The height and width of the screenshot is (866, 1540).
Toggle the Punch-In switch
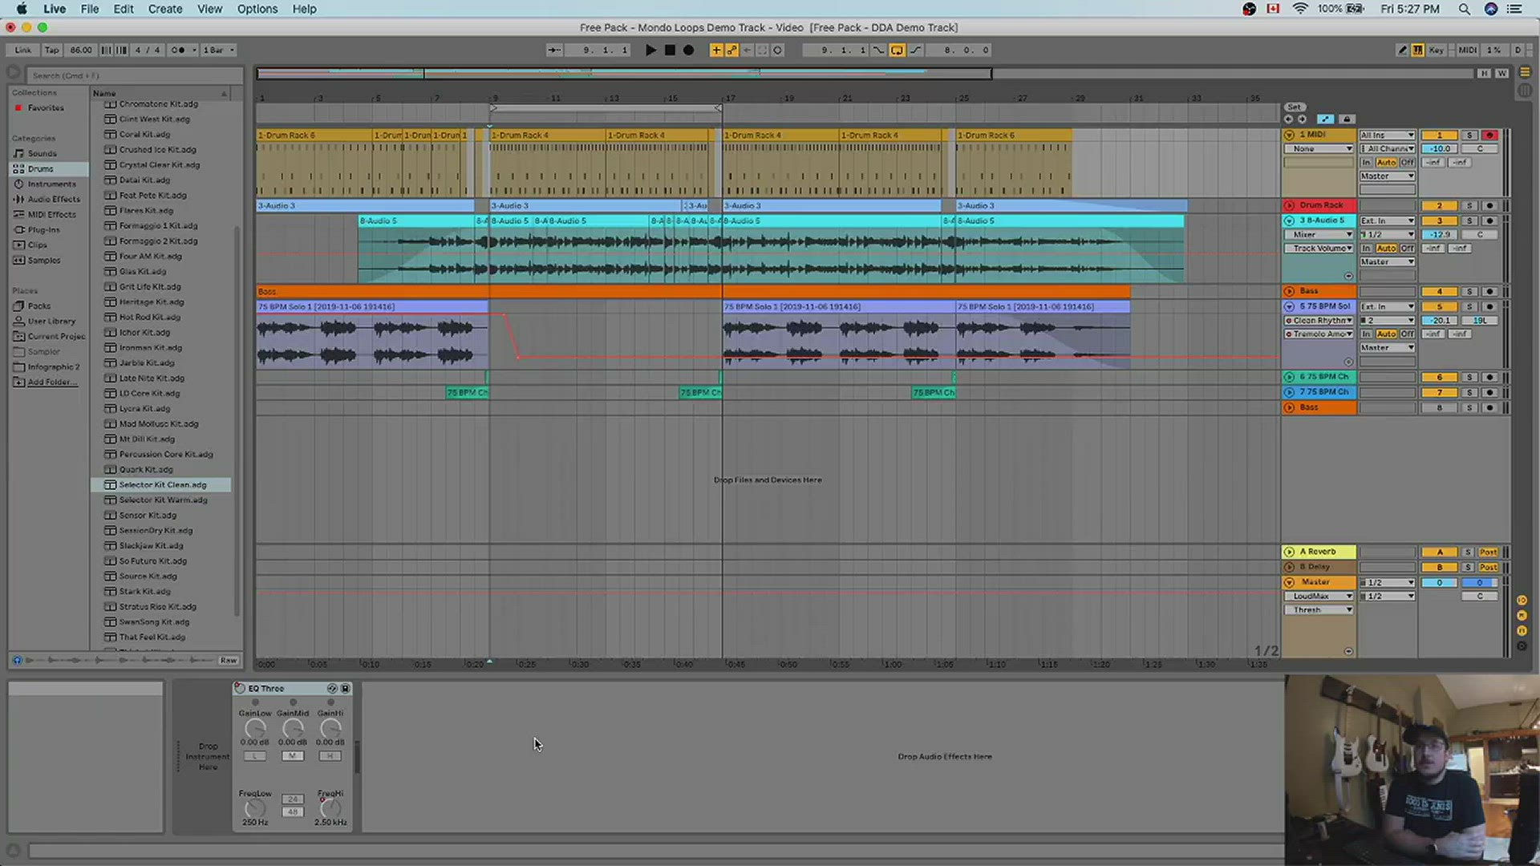(x=879, y=50)
